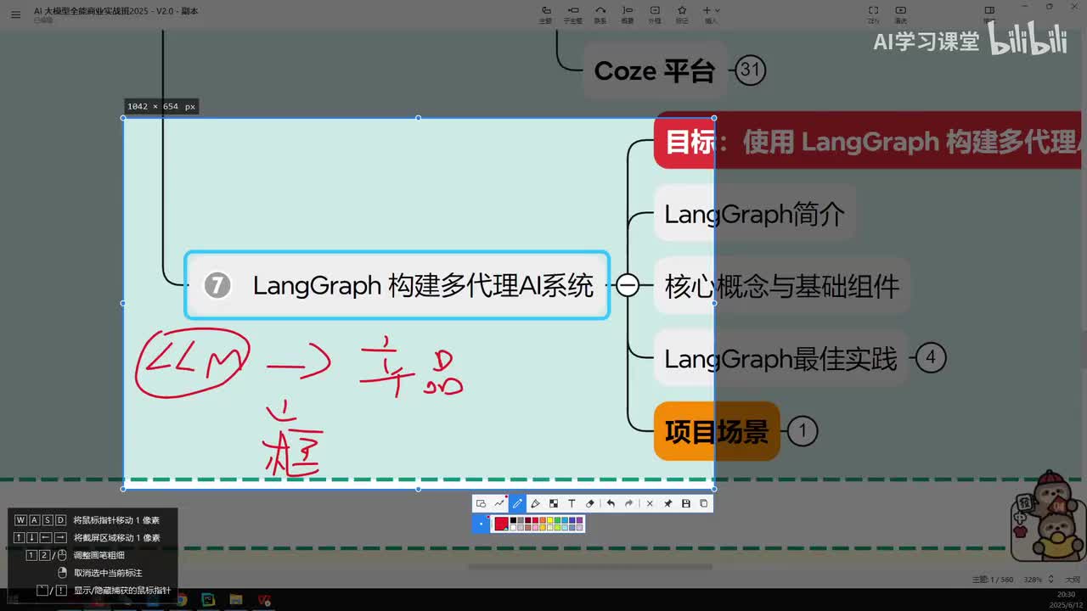The width and height of the screenshot is (1087, 611).
Task: Pick the black color swatch
Action: tap(513, 520)
